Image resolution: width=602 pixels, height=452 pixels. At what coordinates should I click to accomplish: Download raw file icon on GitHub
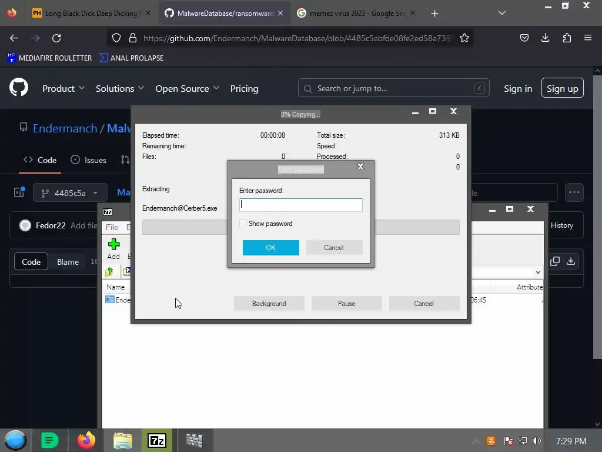point(571,261)
